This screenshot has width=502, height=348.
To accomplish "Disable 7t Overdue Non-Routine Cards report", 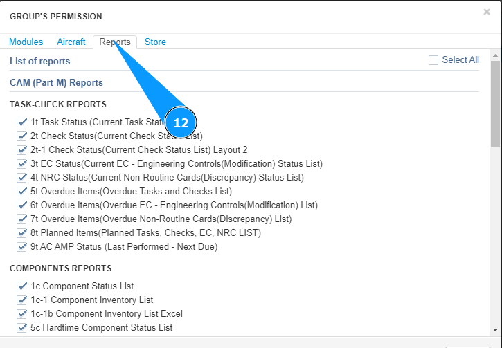I will click(22, 219).
